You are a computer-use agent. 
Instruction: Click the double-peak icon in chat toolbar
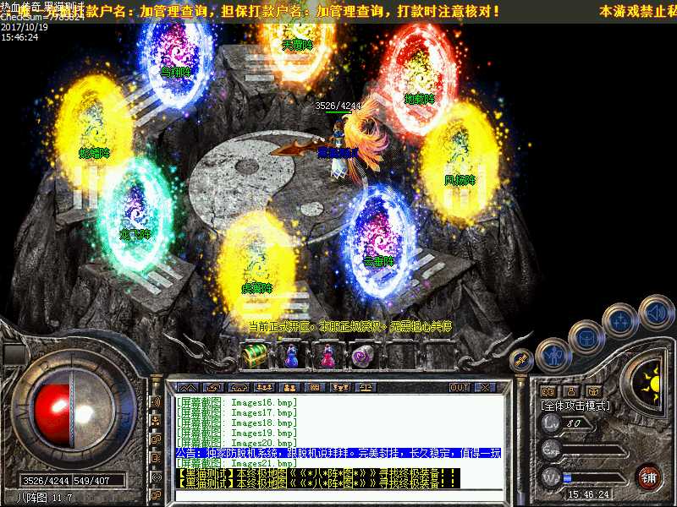point(188,388)
